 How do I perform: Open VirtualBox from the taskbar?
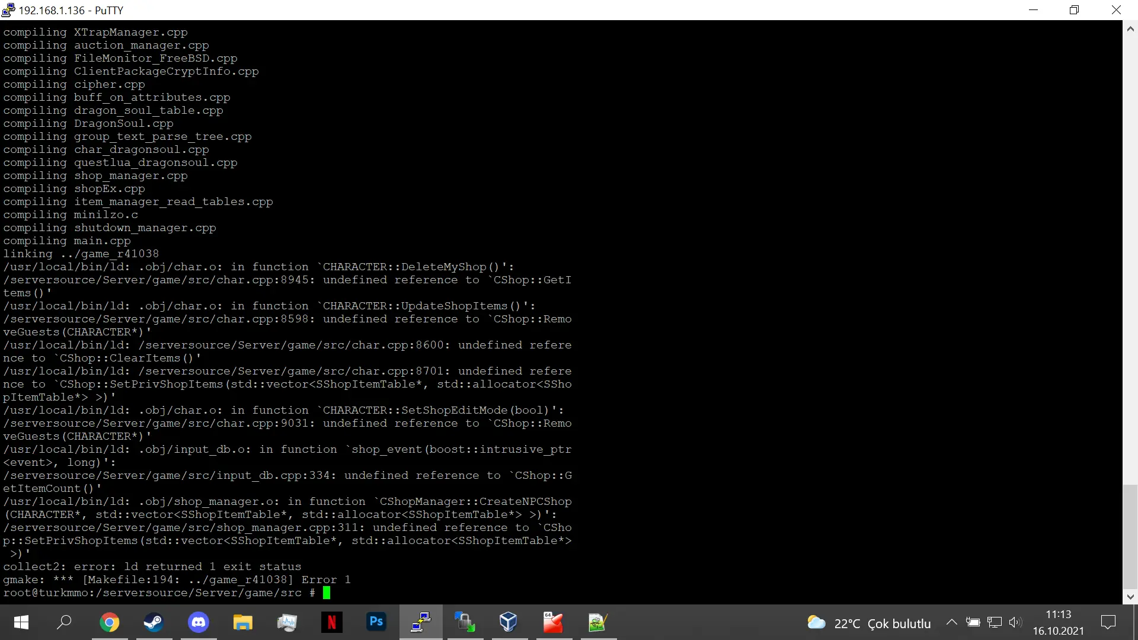click(509, 622)
